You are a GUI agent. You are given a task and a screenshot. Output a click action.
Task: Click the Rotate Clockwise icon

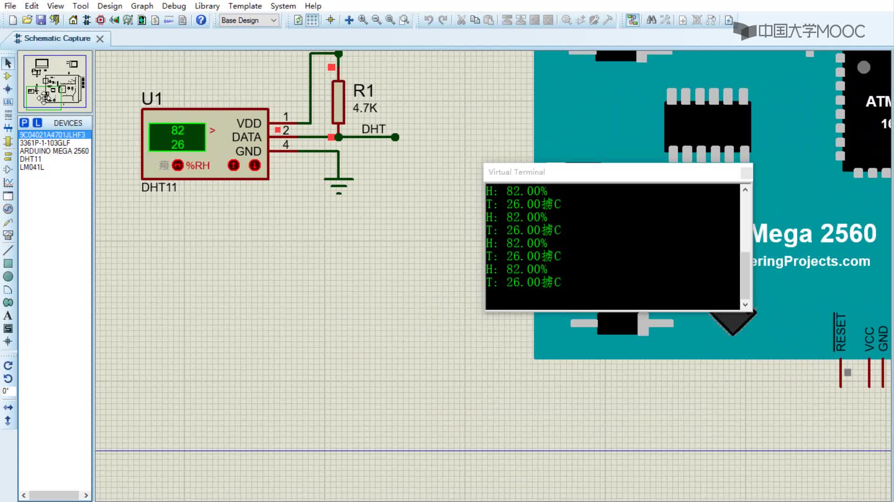[x=8, y=366]
